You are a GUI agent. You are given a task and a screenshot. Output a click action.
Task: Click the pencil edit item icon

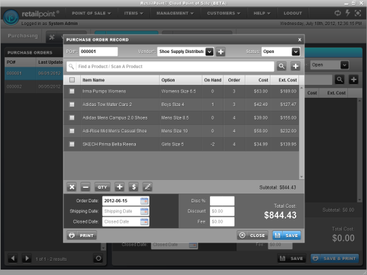coord(147,187)
